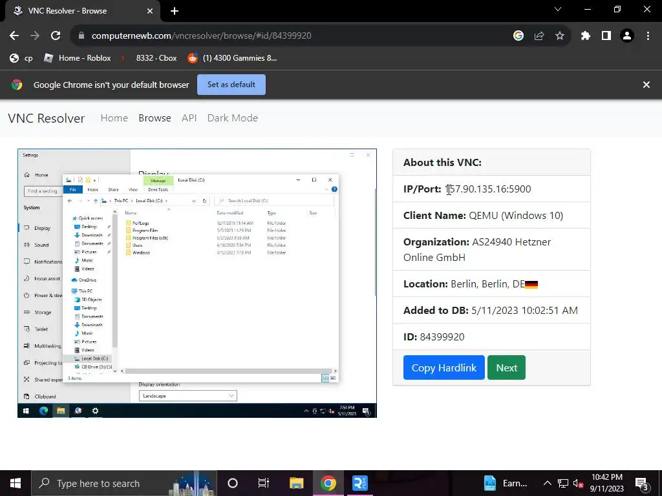
Task: Select the Browse nav item
Action: [155, 118]
